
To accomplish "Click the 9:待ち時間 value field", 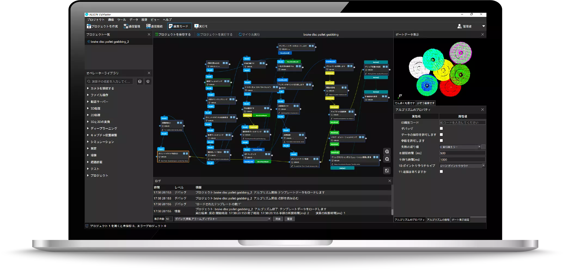I will coord(462,160).
